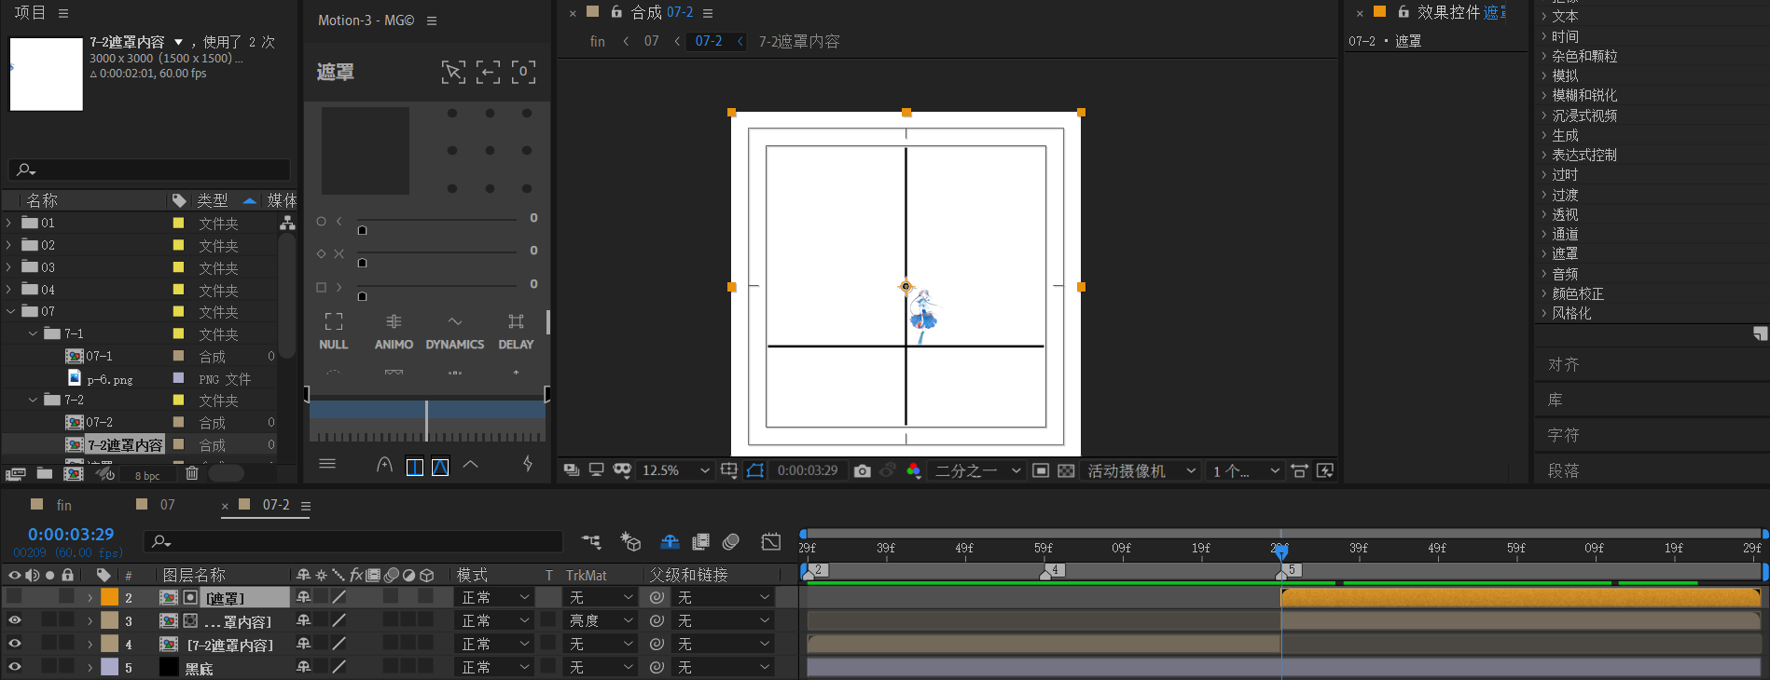Open grid and guide options icon
Image resolution: width=1770 pixels, height=680 pixels.
tap(729, 471)
